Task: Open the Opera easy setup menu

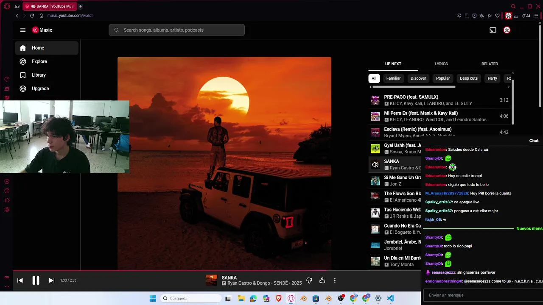Action: pos(536,16)
